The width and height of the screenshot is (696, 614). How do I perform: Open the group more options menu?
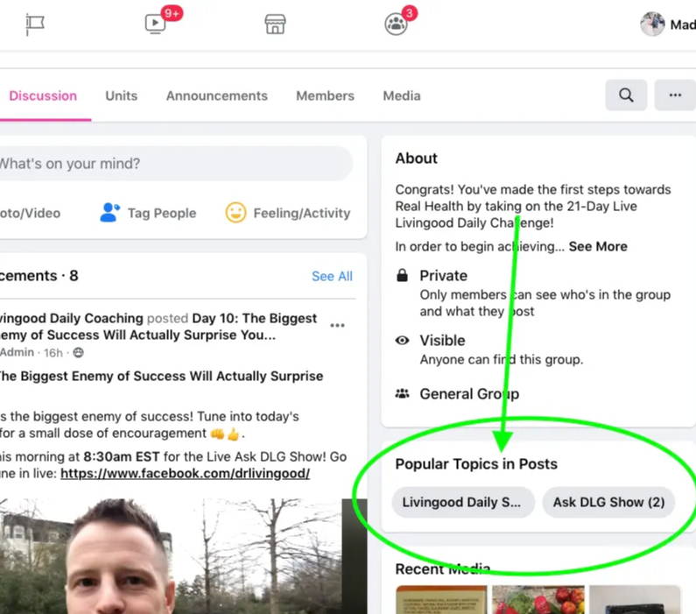(675, 95)
